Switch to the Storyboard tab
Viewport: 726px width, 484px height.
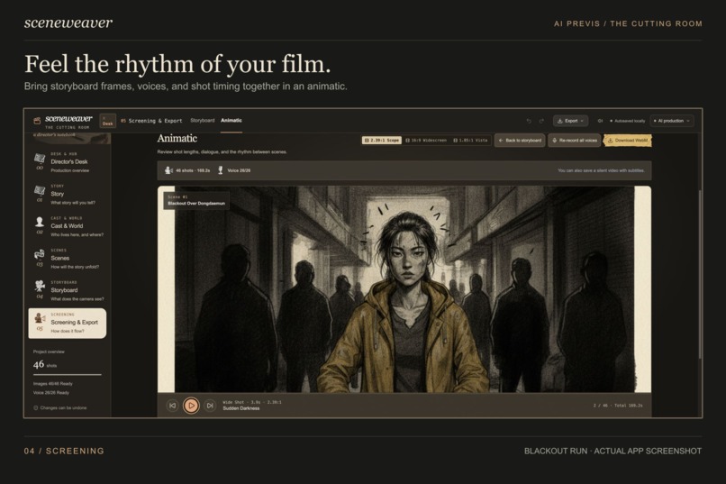tap(203, 121)
